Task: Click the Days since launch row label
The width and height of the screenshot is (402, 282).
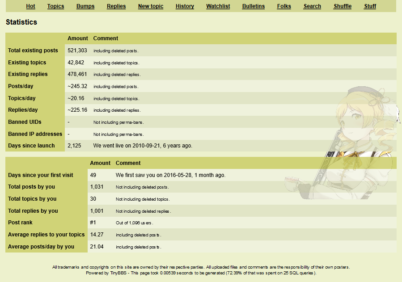Action: (x=31, y=146)
